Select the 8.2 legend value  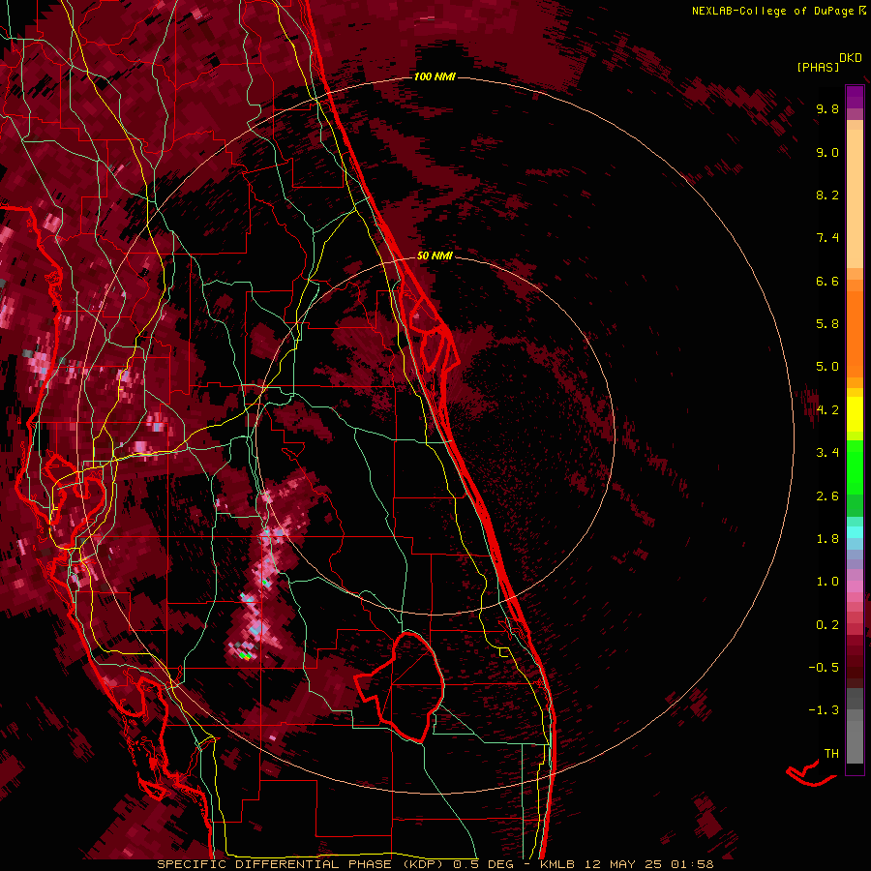(827, 195)
